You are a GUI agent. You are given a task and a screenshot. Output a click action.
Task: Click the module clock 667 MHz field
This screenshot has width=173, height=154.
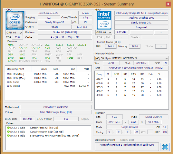(141, 63)
